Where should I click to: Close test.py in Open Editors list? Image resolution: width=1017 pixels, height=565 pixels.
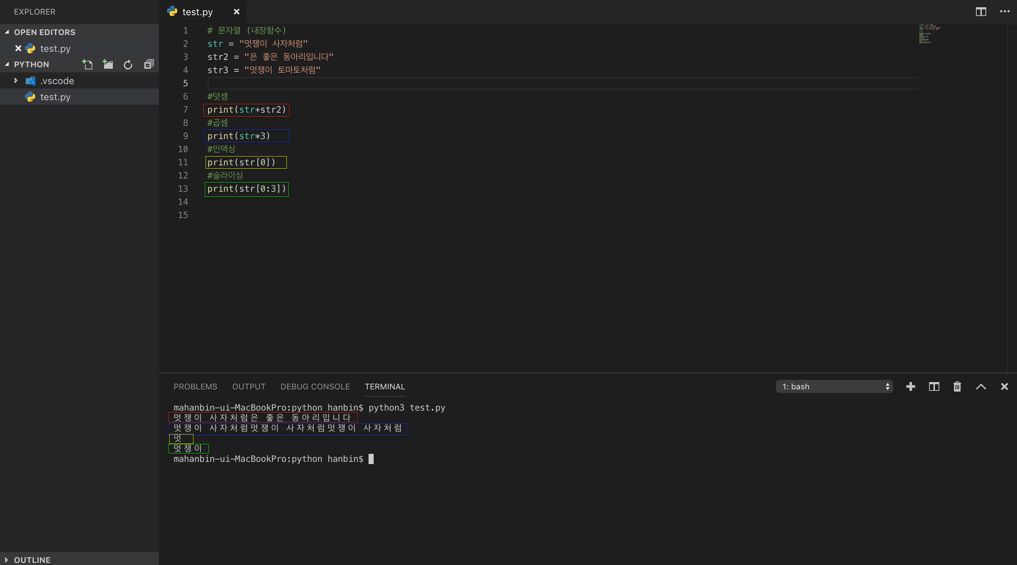pyautogui.click(x=18, y=49)
